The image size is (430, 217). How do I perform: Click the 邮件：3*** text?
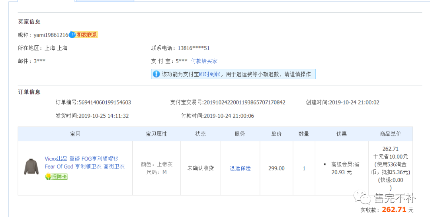pos(31,61)
